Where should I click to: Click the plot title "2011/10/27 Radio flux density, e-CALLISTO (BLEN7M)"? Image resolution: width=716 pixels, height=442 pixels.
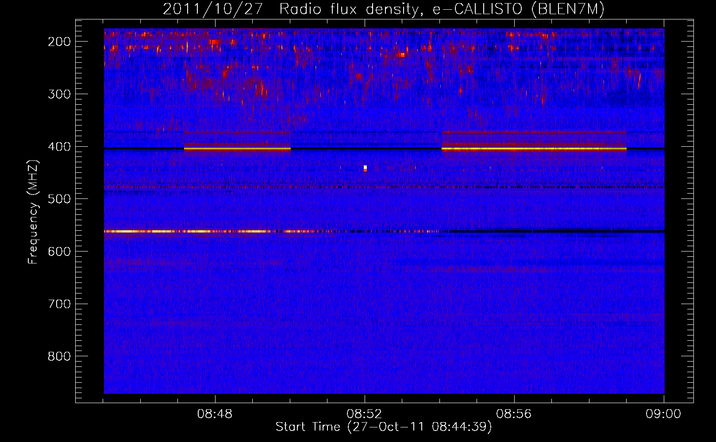pos(383,9)
